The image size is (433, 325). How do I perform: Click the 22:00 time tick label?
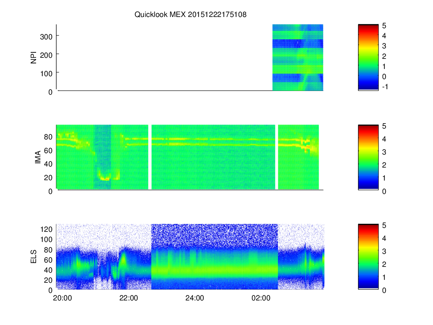[128, 298]
